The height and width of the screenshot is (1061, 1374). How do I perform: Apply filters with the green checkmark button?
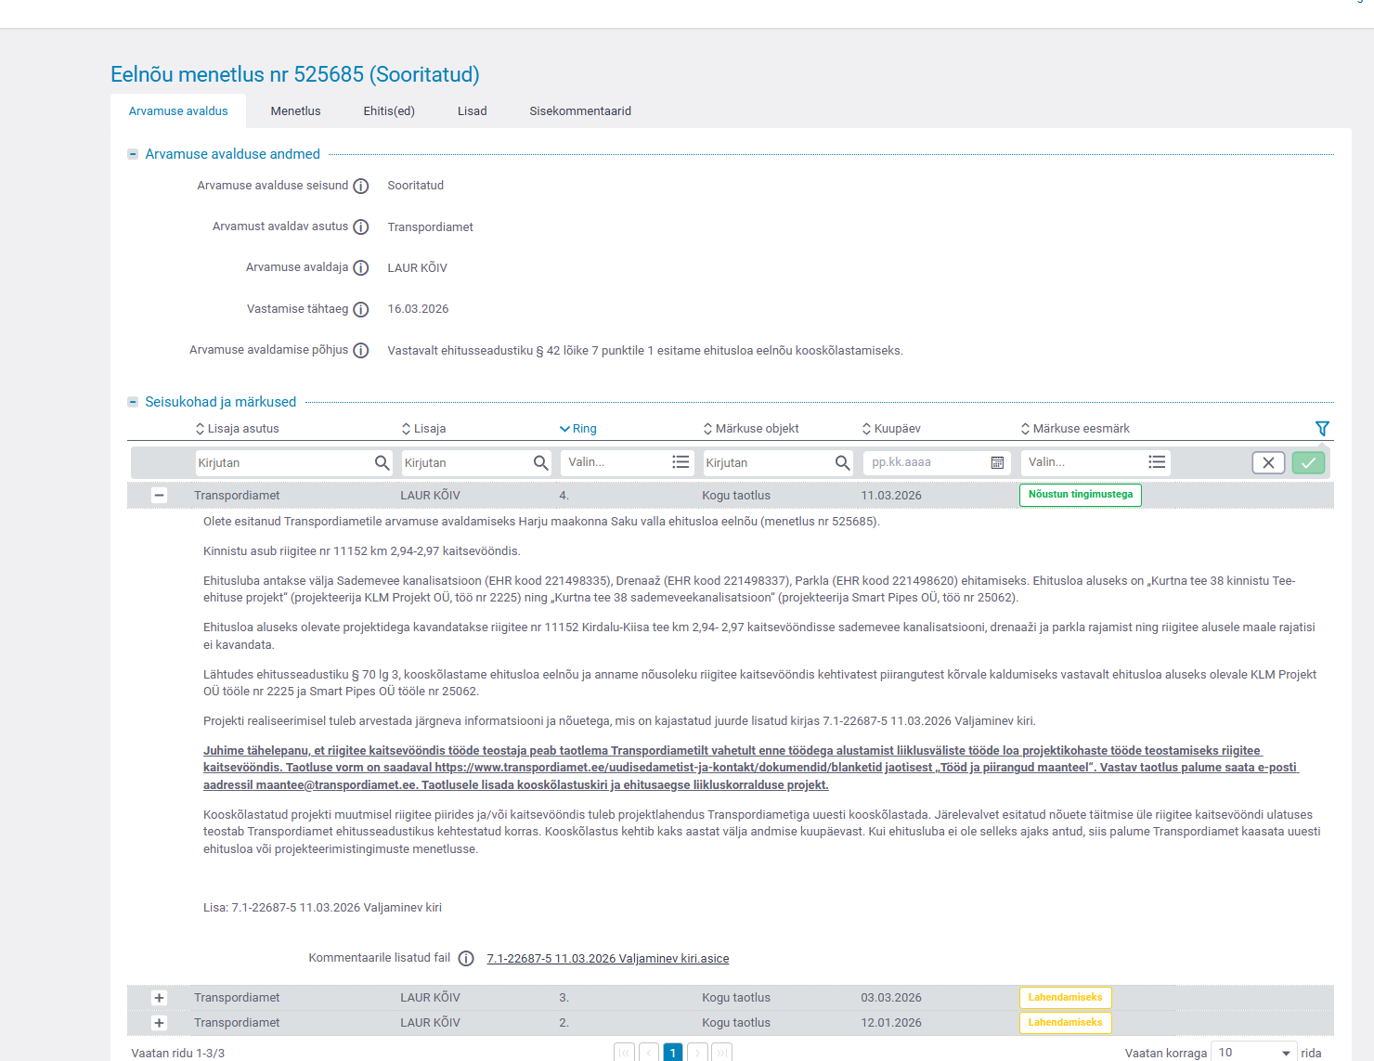1308,463
